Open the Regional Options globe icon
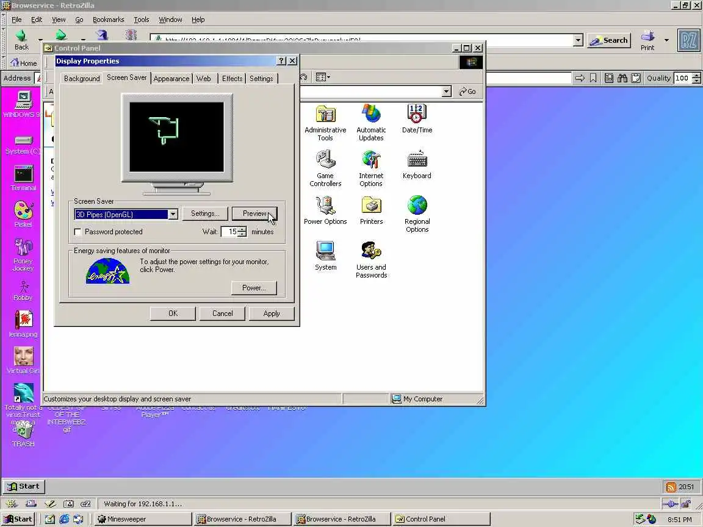 tap(417, 214)
